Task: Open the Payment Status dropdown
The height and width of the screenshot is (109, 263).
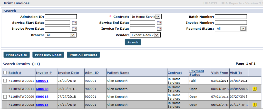Action: coord(243,29)
